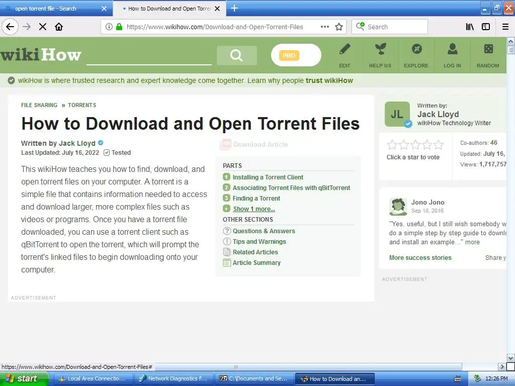The width and height of the screenshot is (515, 386).
Task: Open the EXPLORE compass icon
Action: [416, 49]
